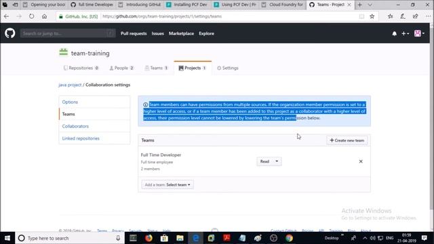
Task: Open Pull requests in top navigation
Action: (134, 33)
